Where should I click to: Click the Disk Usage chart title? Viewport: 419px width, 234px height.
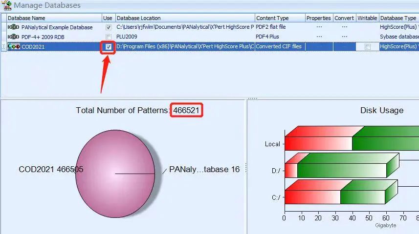click(381, 110)
